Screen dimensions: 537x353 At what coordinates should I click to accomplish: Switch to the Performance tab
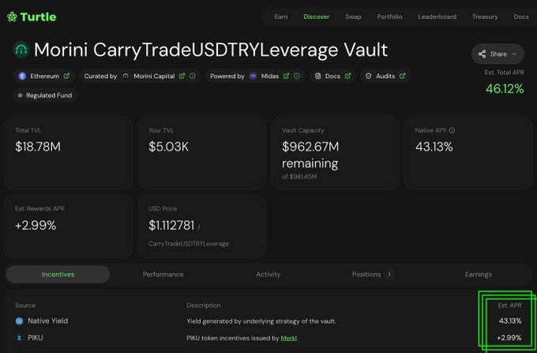pyautogui.click(x=163, y=274)
